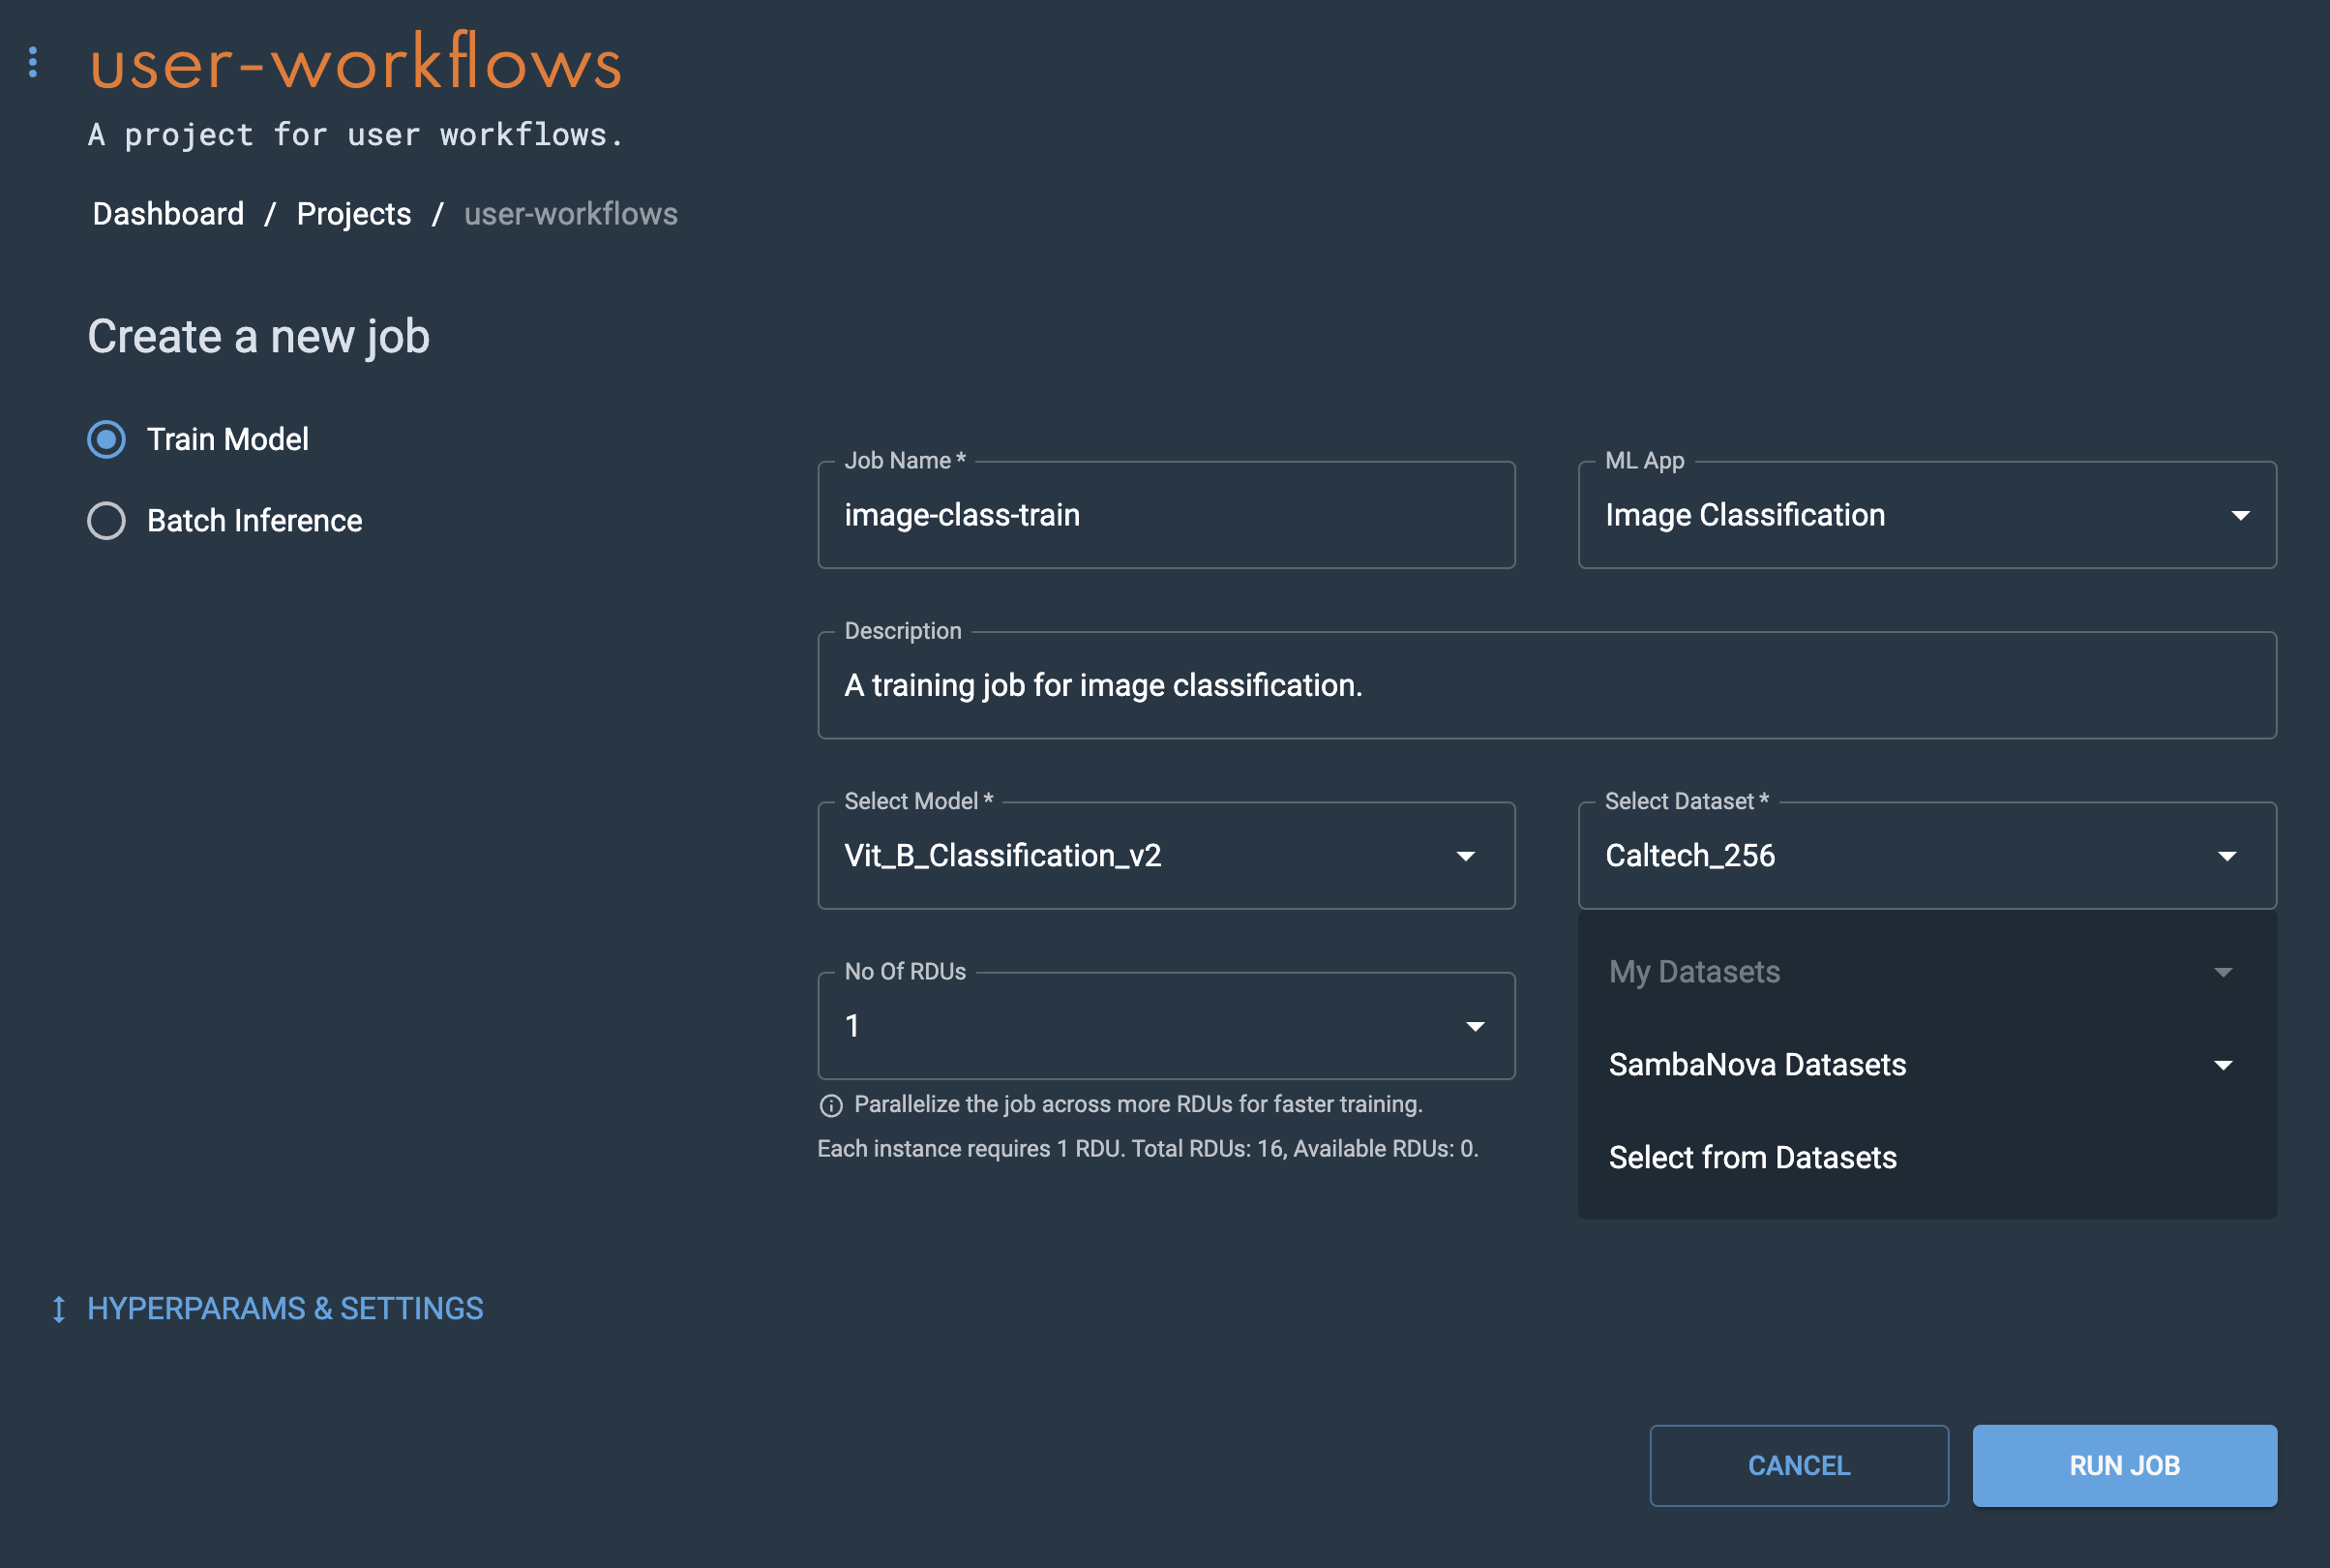Click the Batch Inference radio button icon
Image resolution: width=2330 pixels, height=1568 pixels.
click(106, 520)
